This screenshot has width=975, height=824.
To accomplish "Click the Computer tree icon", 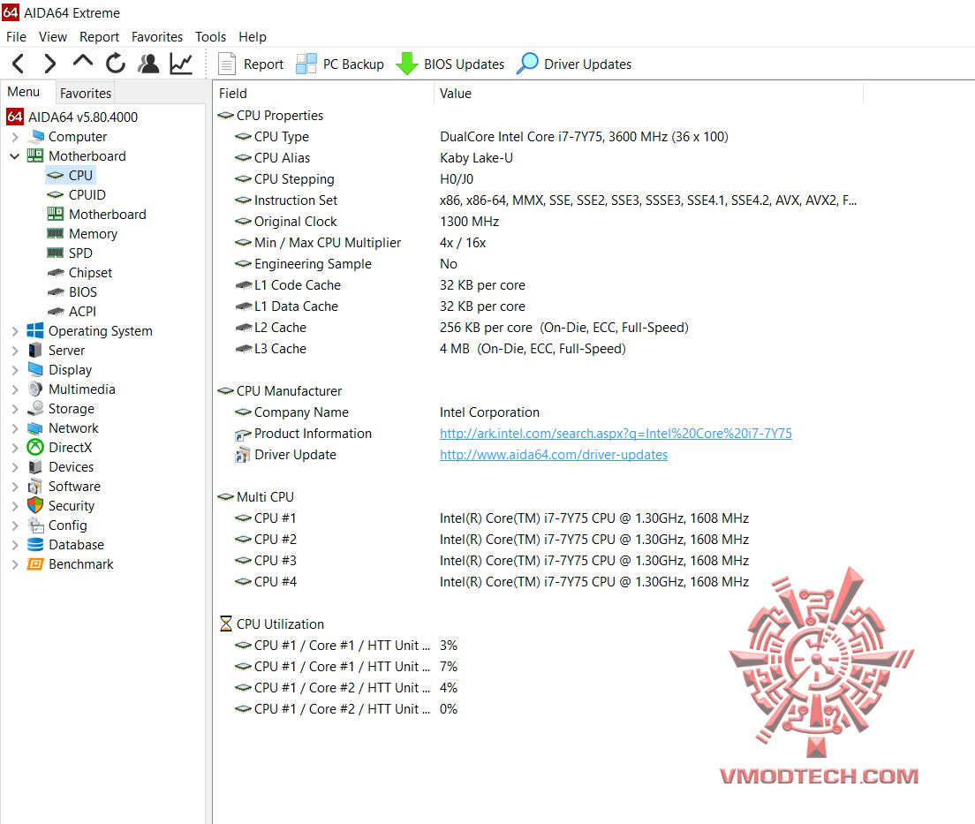I will 37,136.
